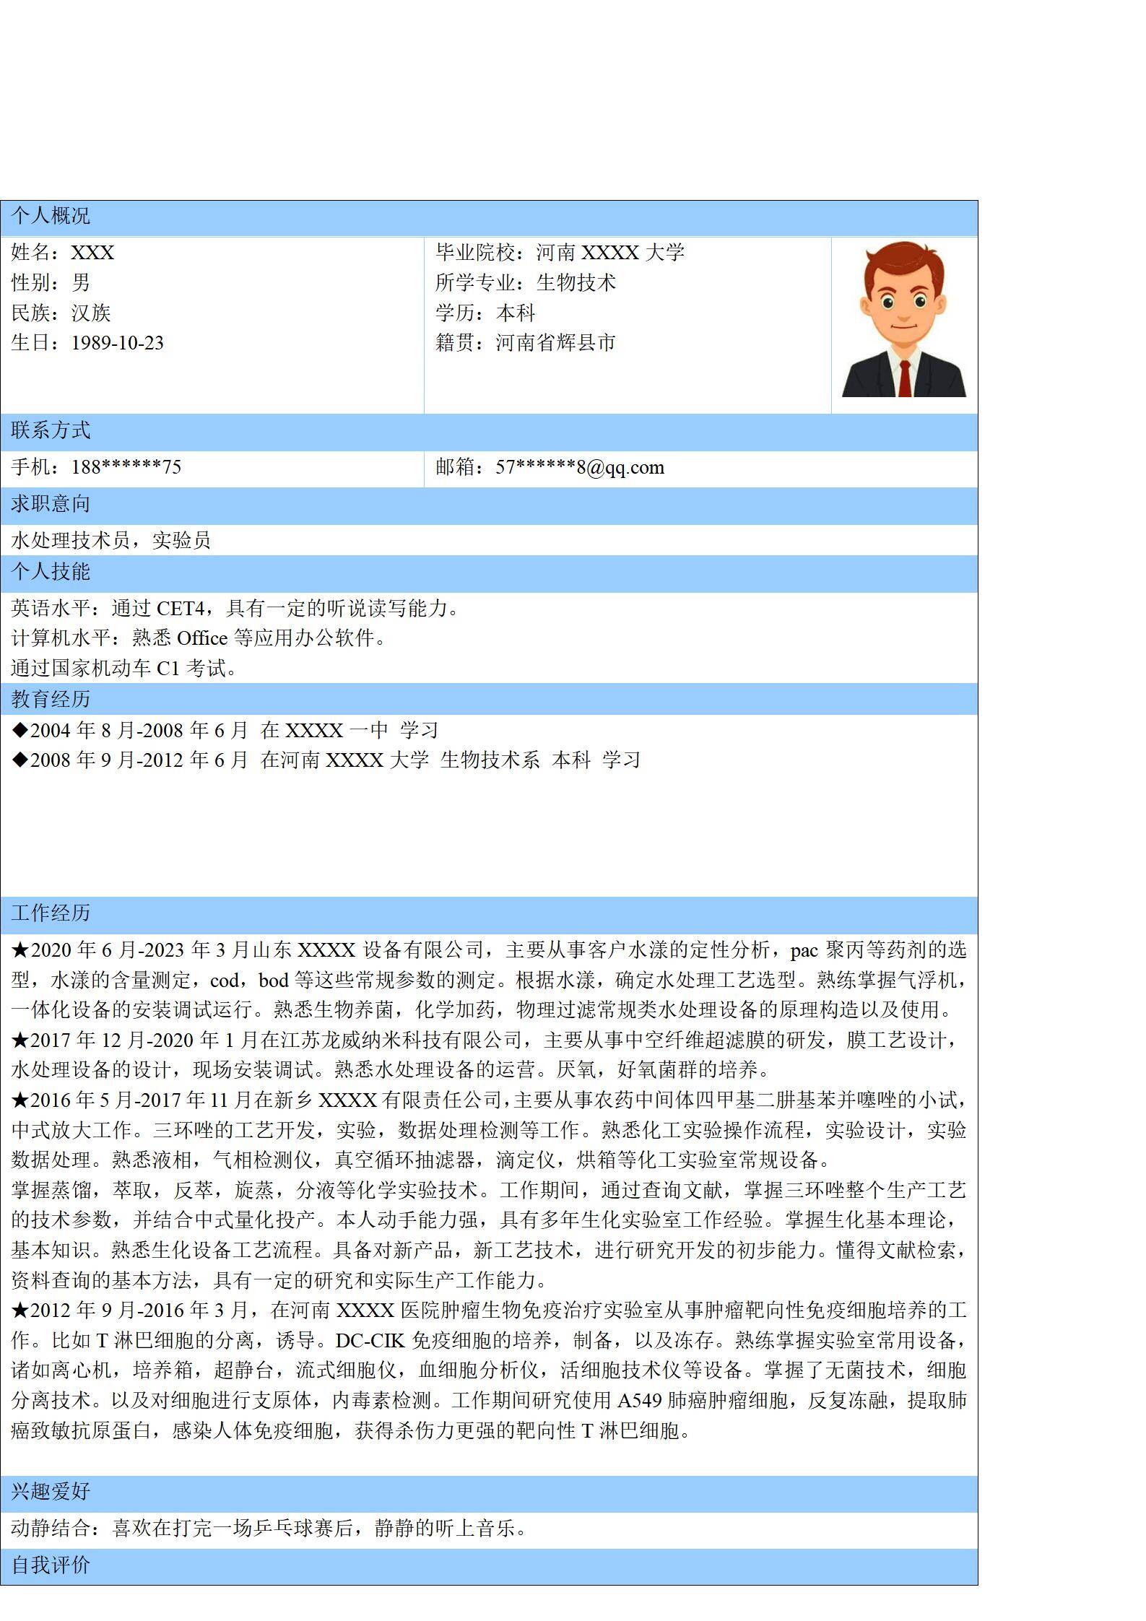Click the cartoon avatar profile photo
Screen dimensions: 1146x1621
tap(903, 319)
